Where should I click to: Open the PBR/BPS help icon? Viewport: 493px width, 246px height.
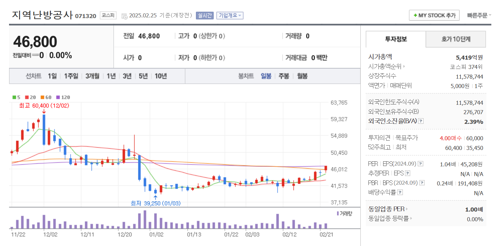pos(421,183)
